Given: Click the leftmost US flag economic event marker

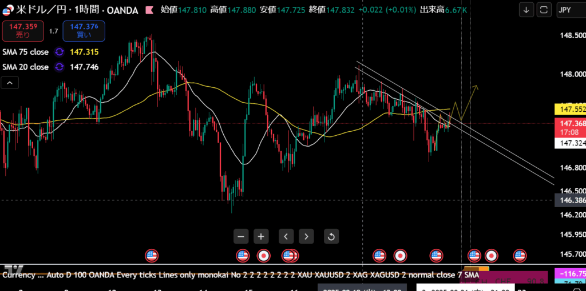Looking at the screenshot, I should (151, 255).
